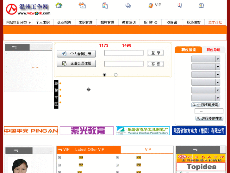Open 职场博客 navigation item
Image resolution: width=230 pixels, height=173 pixels.
click(x=194, y=23)
